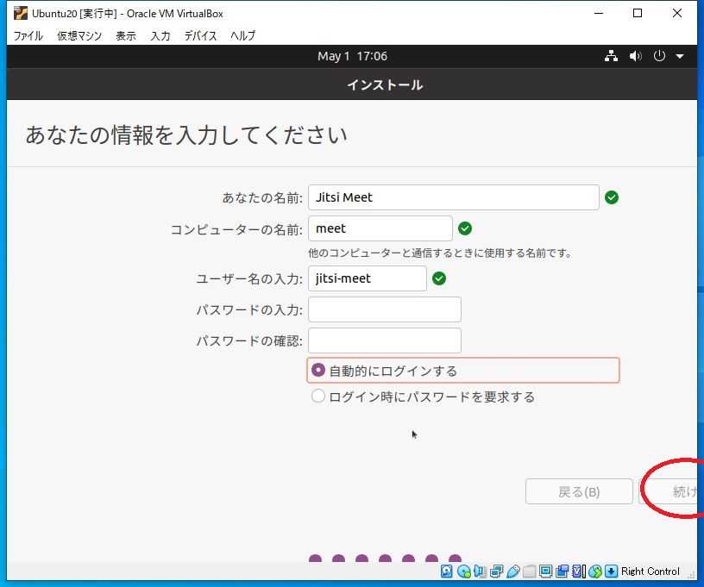
Task: Click the インストール window title
Action: [385, 84]
